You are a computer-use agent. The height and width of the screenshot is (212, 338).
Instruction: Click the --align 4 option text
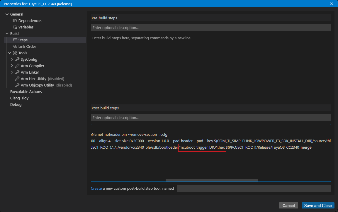point(103,141)
